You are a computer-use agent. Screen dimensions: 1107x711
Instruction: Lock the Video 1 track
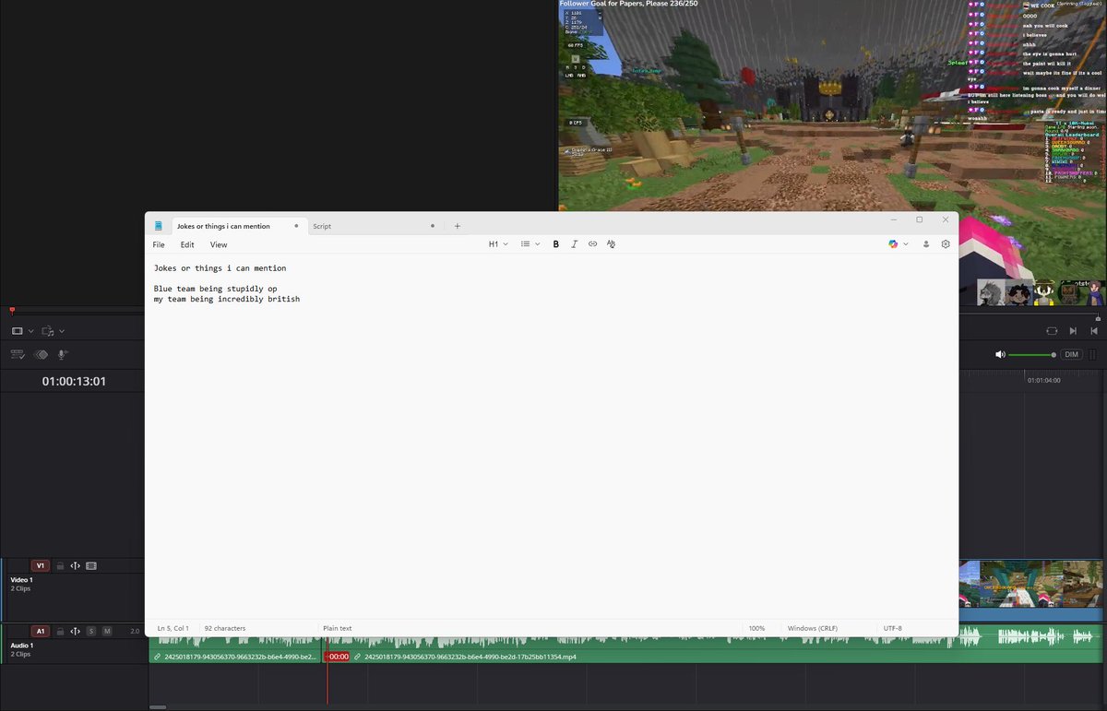60,565
